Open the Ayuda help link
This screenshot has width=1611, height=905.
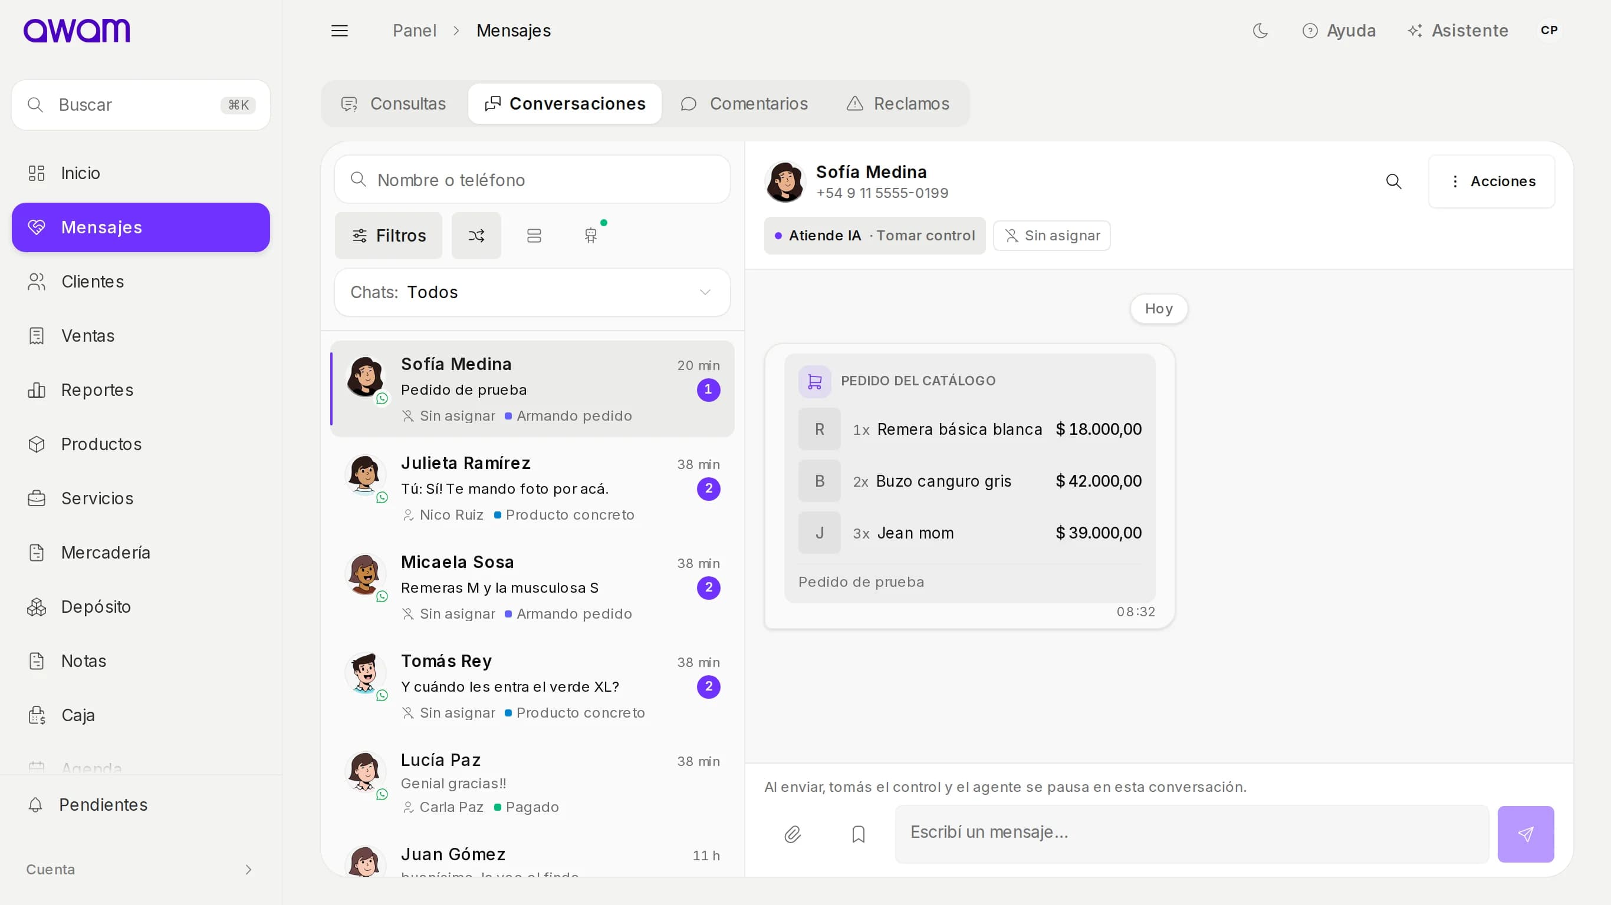[1339, 31]
